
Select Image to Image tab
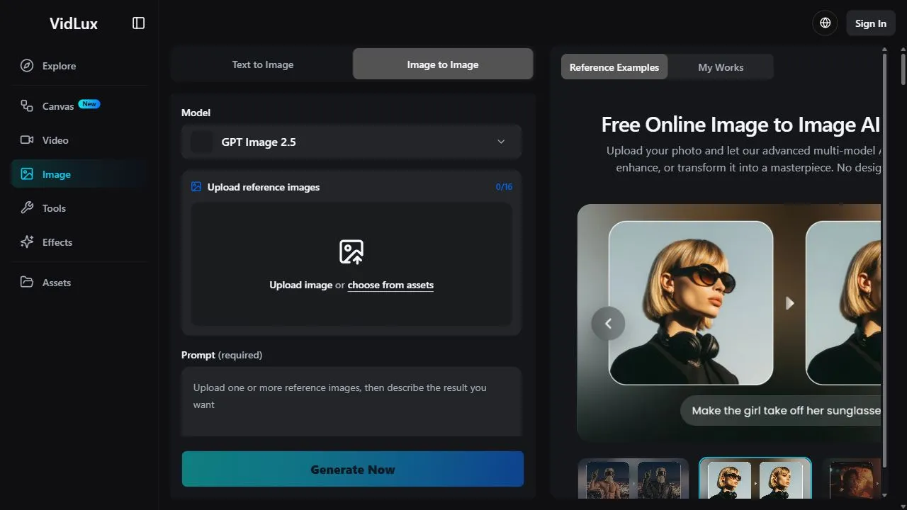(x=443, y=64)
